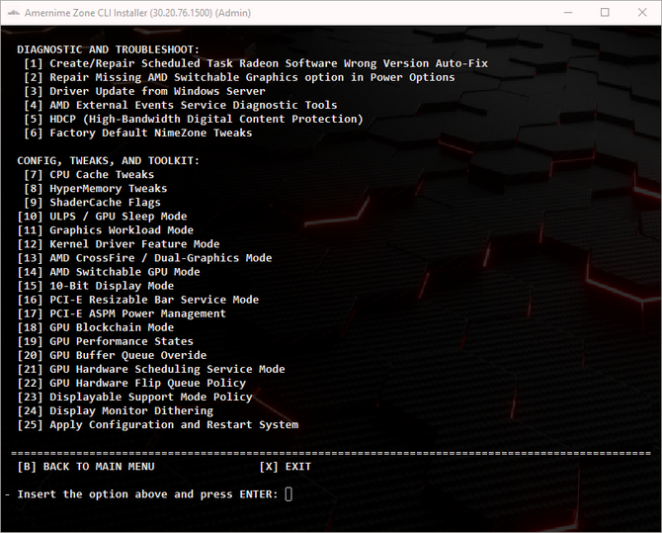Screen dimensions: 662x533
Task: Click option [18] GPU Blockchain Mode
Action: [x=96, y=327]
